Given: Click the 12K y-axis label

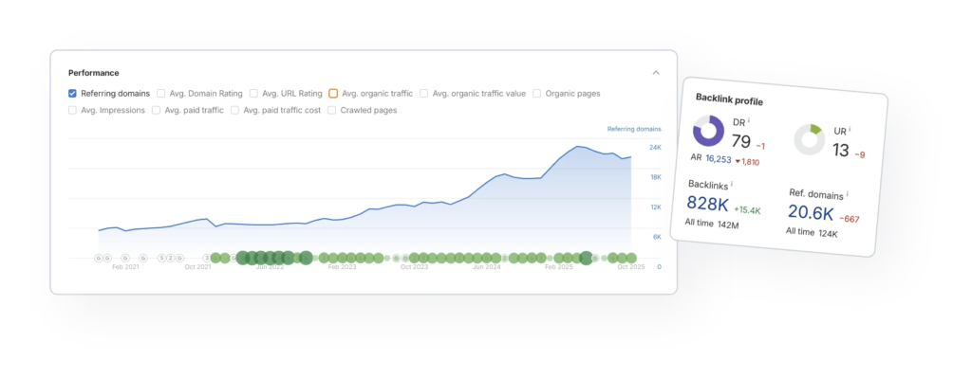Looking at the screenshot, I should (655, 207).
